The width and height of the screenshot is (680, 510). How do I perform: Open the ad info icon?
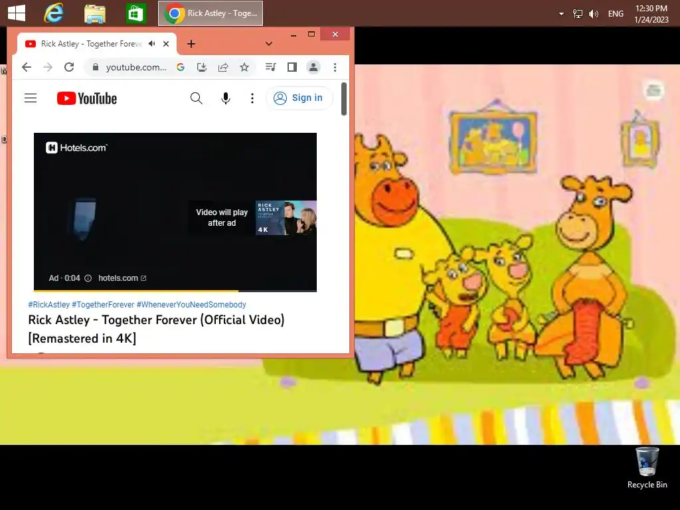(x=88, y=278)
